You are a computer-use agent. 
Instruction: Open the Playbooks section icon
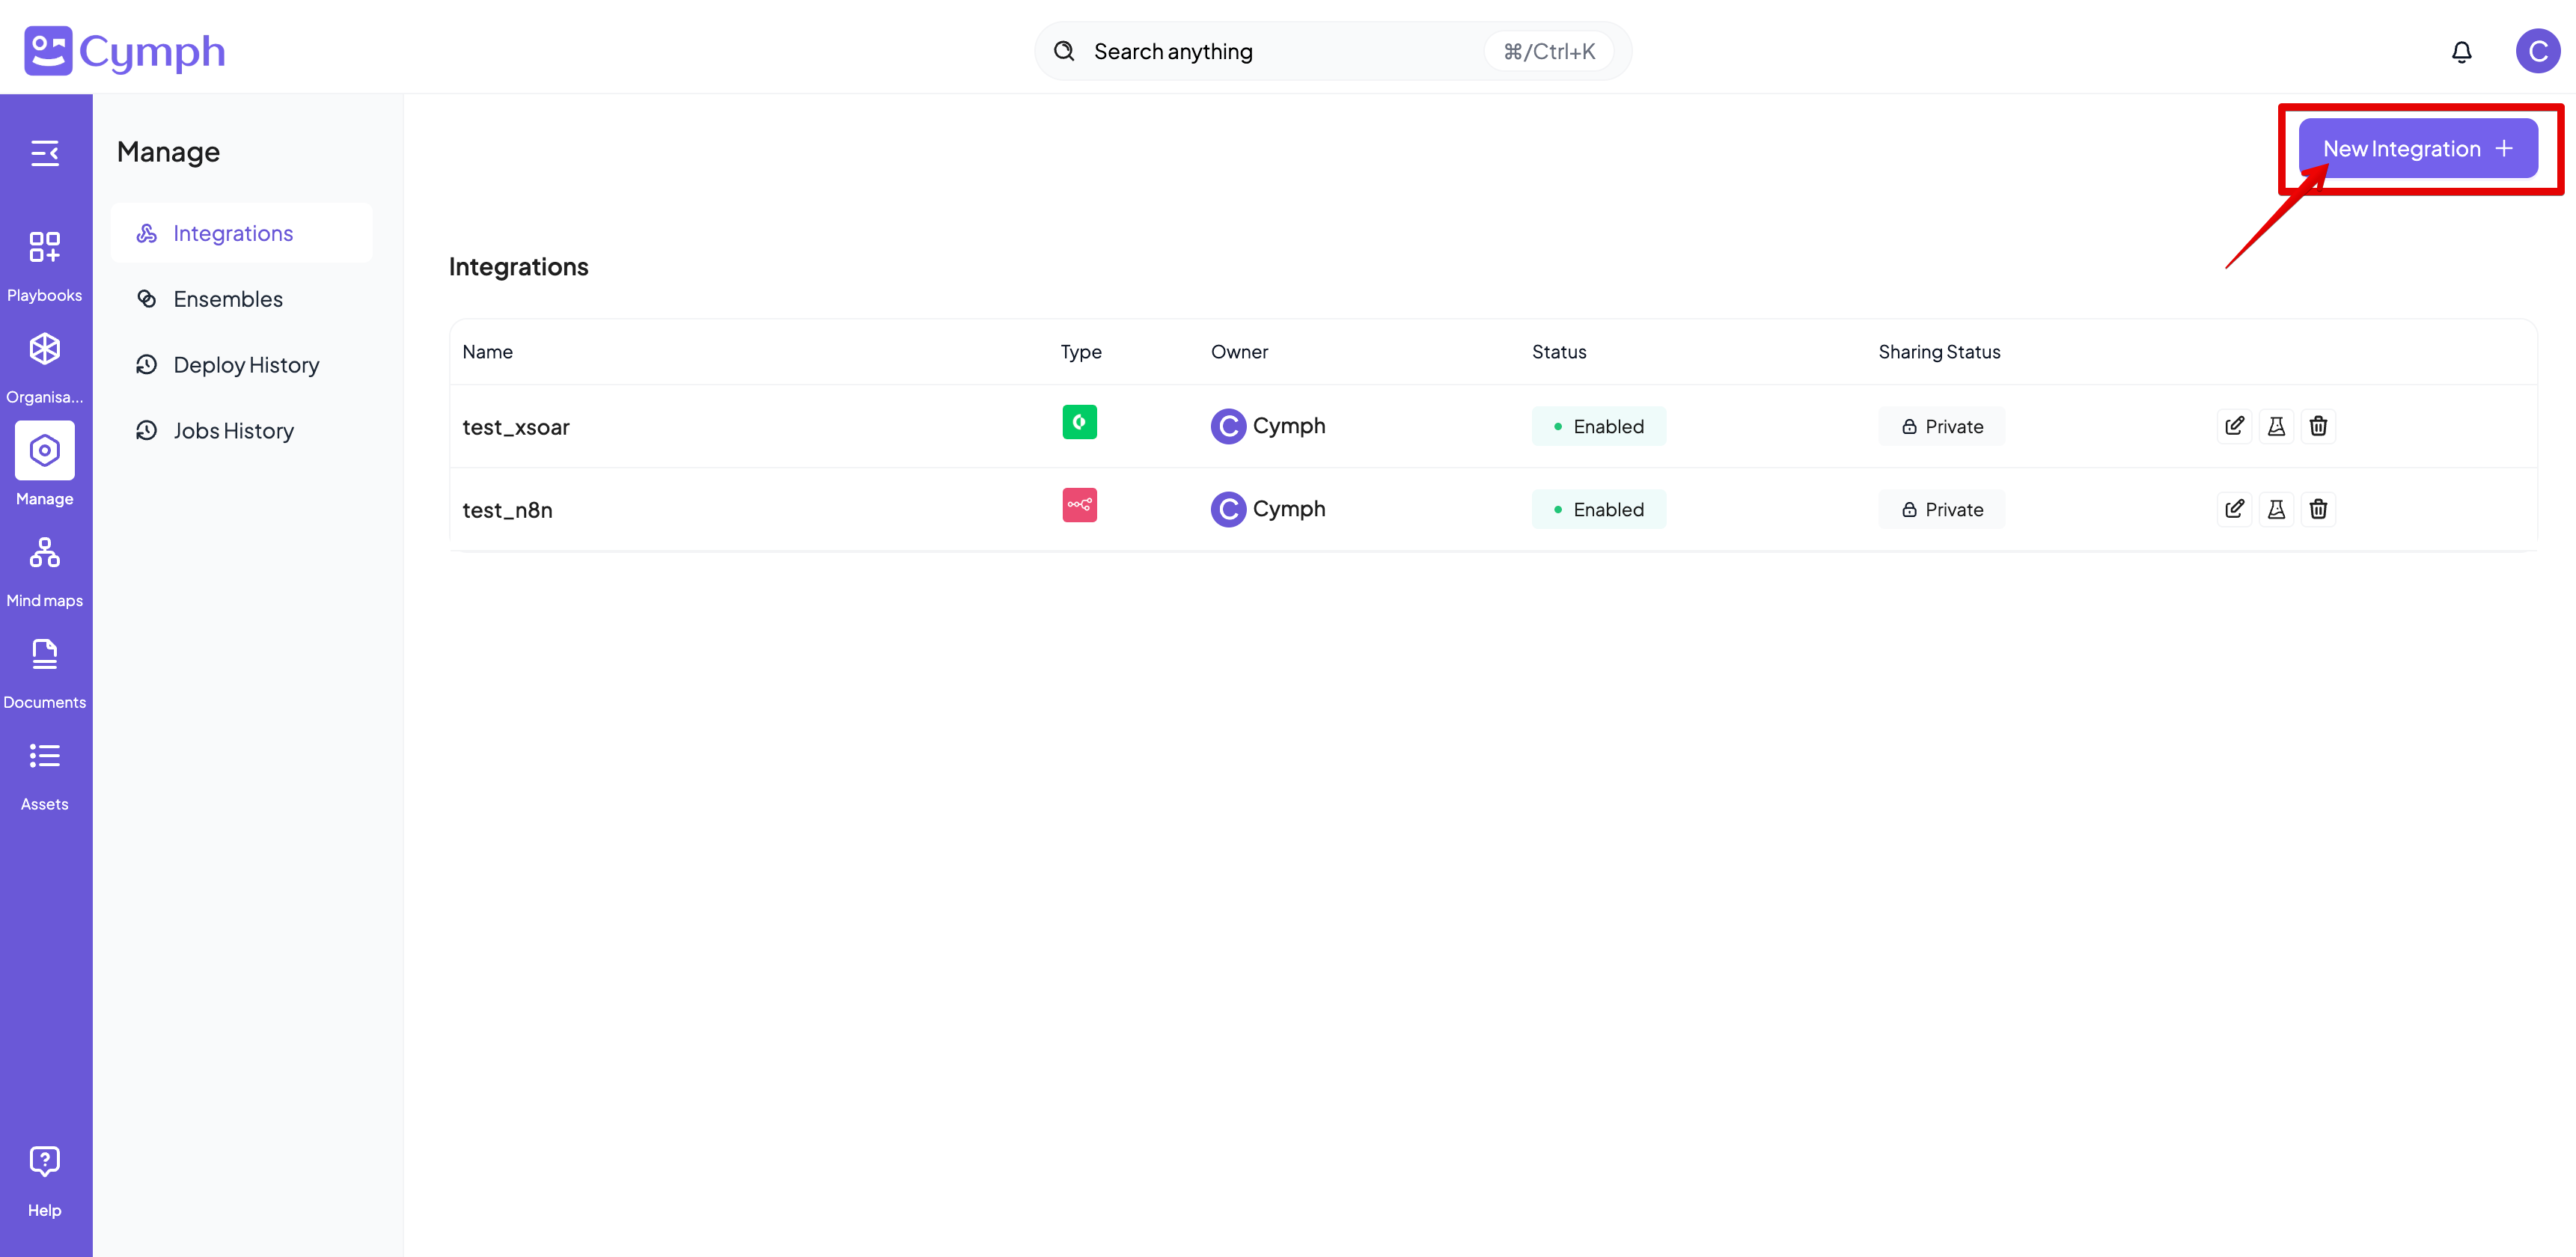(x=45, y=247)
